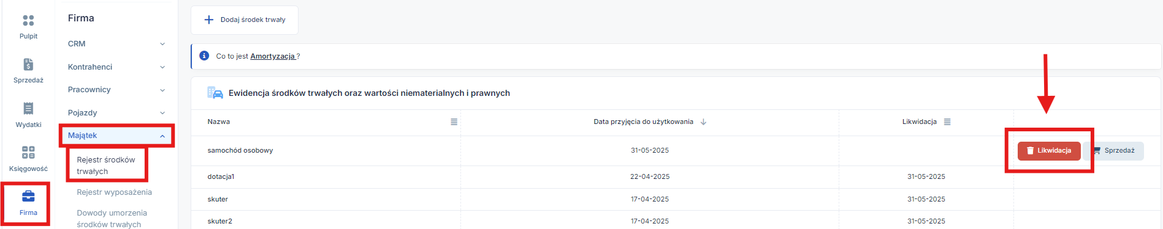This screenshot has height=229, width=1163.
Task: Select the dotacja1 row name
Action: pyautogui.click(x=221, y=177)
